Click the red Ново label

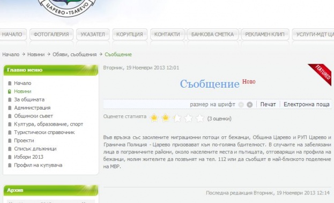pos(249,82)
